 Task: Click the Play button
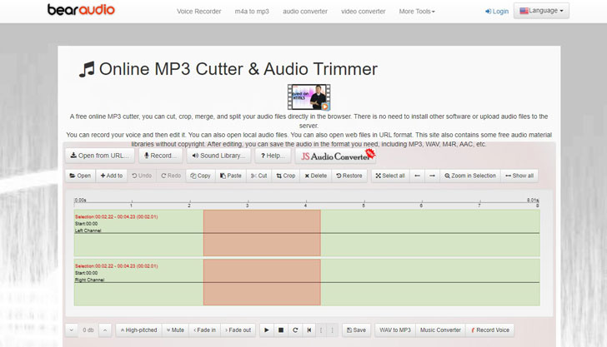(x=267, y=330)
